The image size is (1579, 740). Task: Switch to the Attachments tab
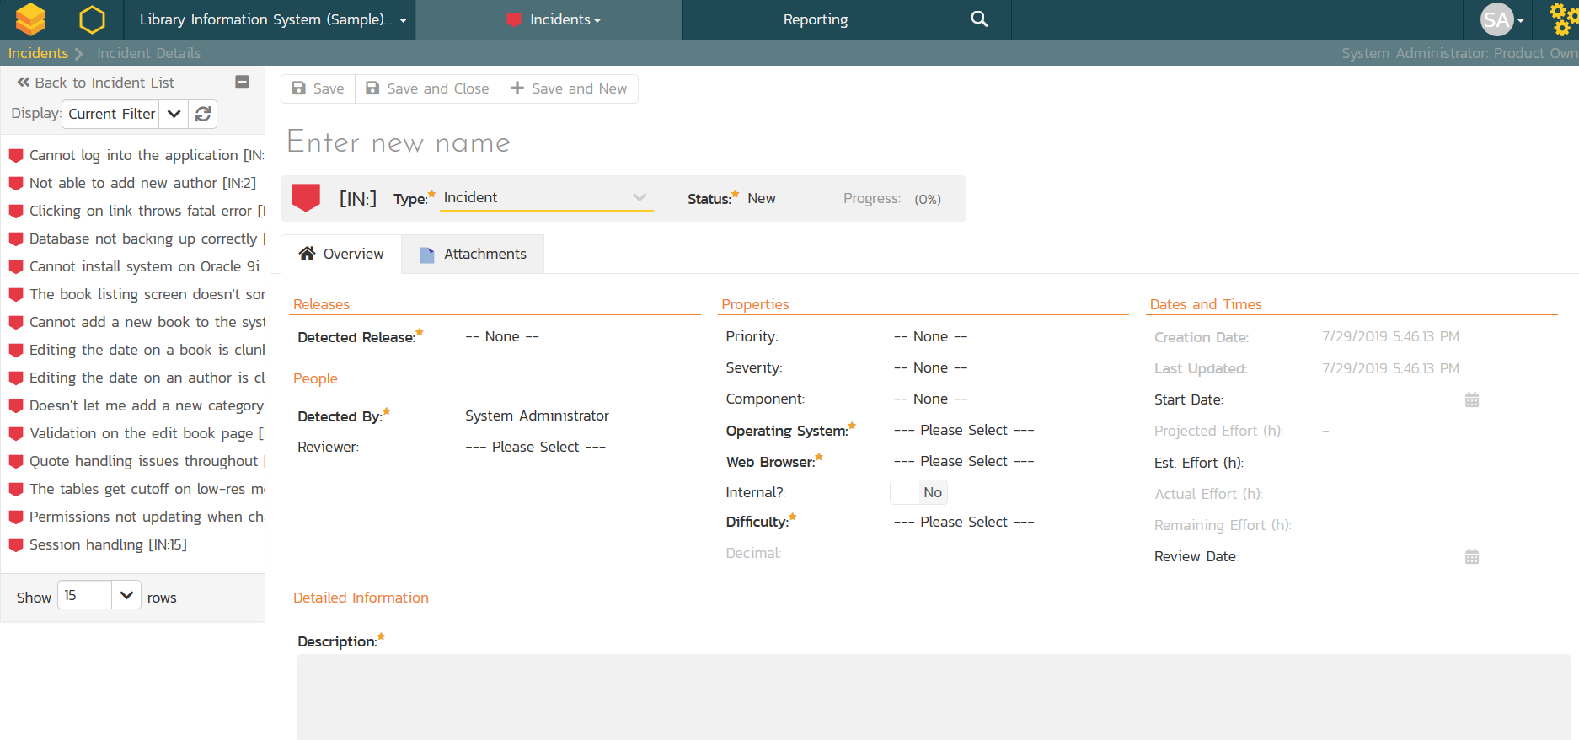click(473, 254)
